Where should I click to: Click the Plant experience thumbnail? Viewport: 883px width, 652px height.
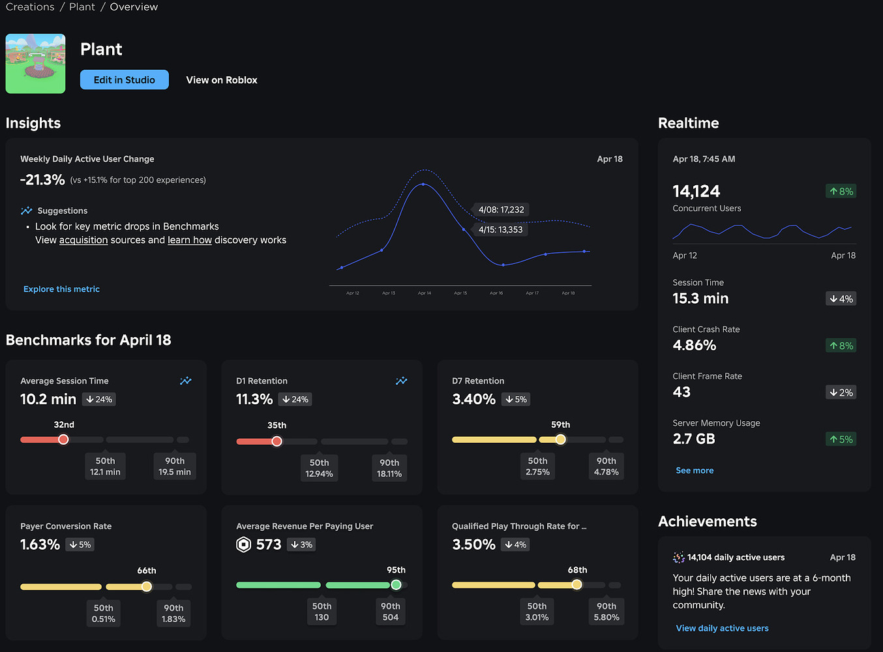pyautogui.click(x=35, y=63)
